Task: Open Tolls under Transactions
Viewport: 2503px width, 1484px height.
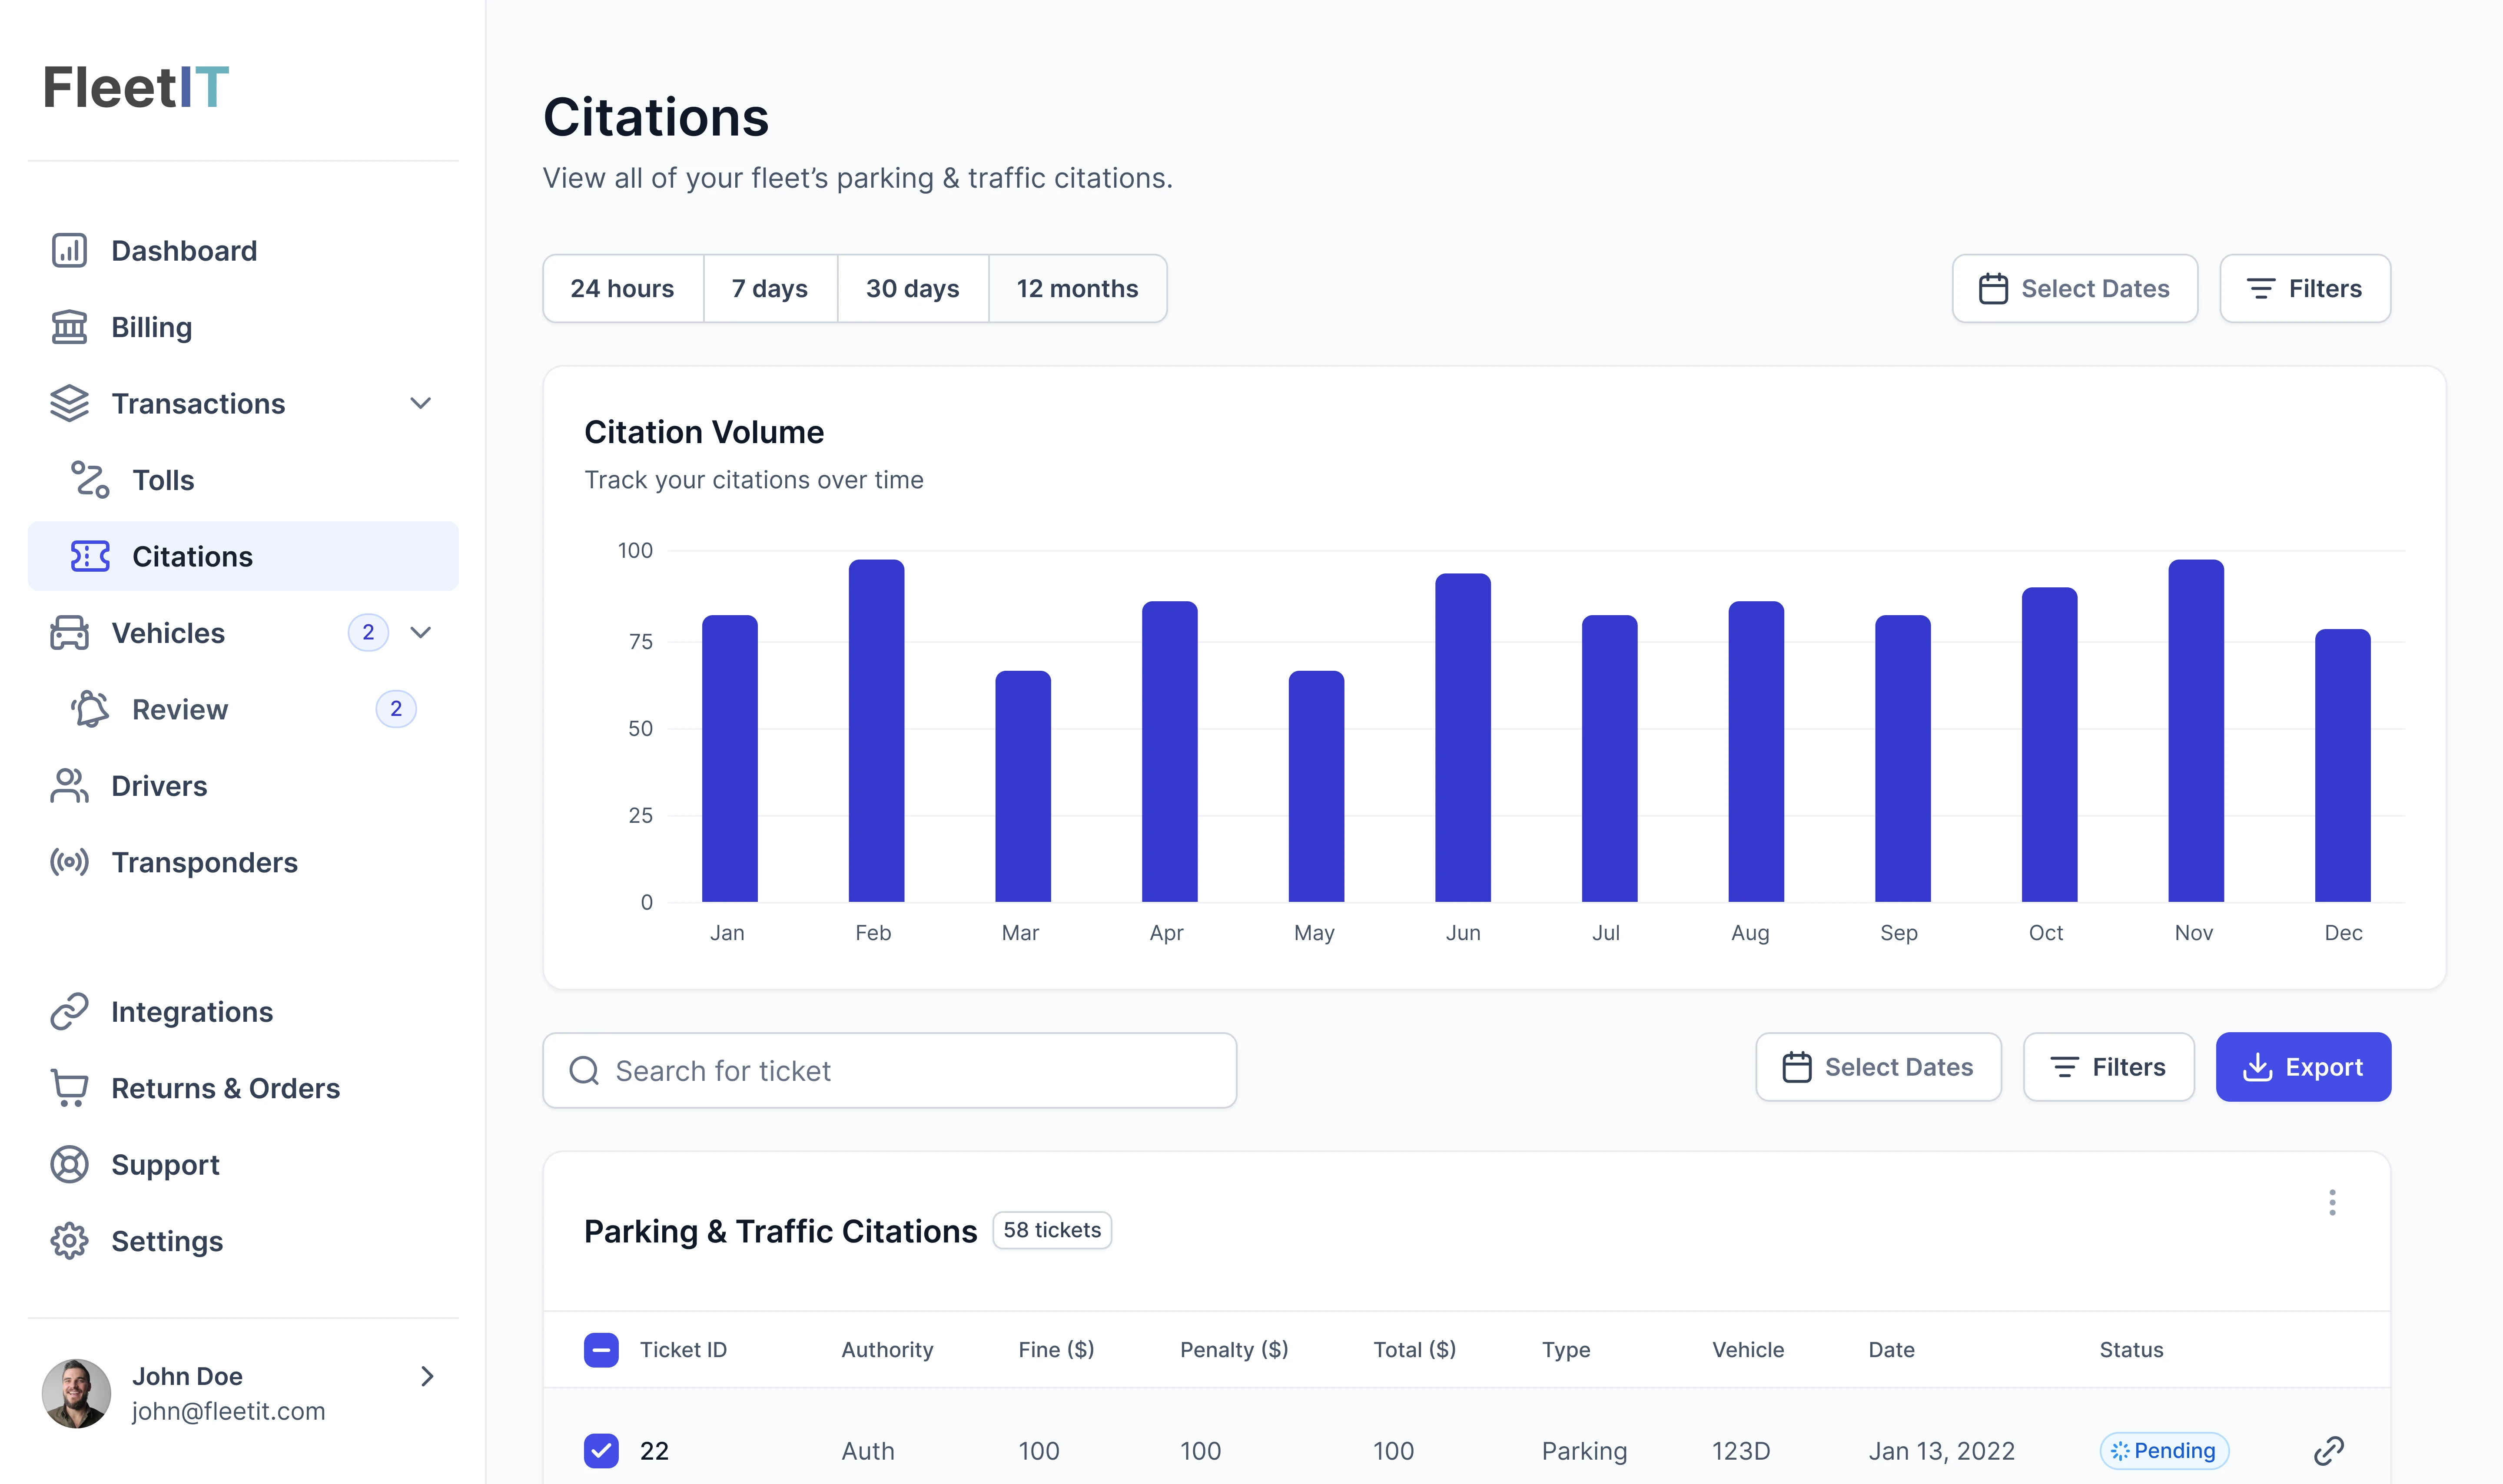Action: tap(243, 480)
